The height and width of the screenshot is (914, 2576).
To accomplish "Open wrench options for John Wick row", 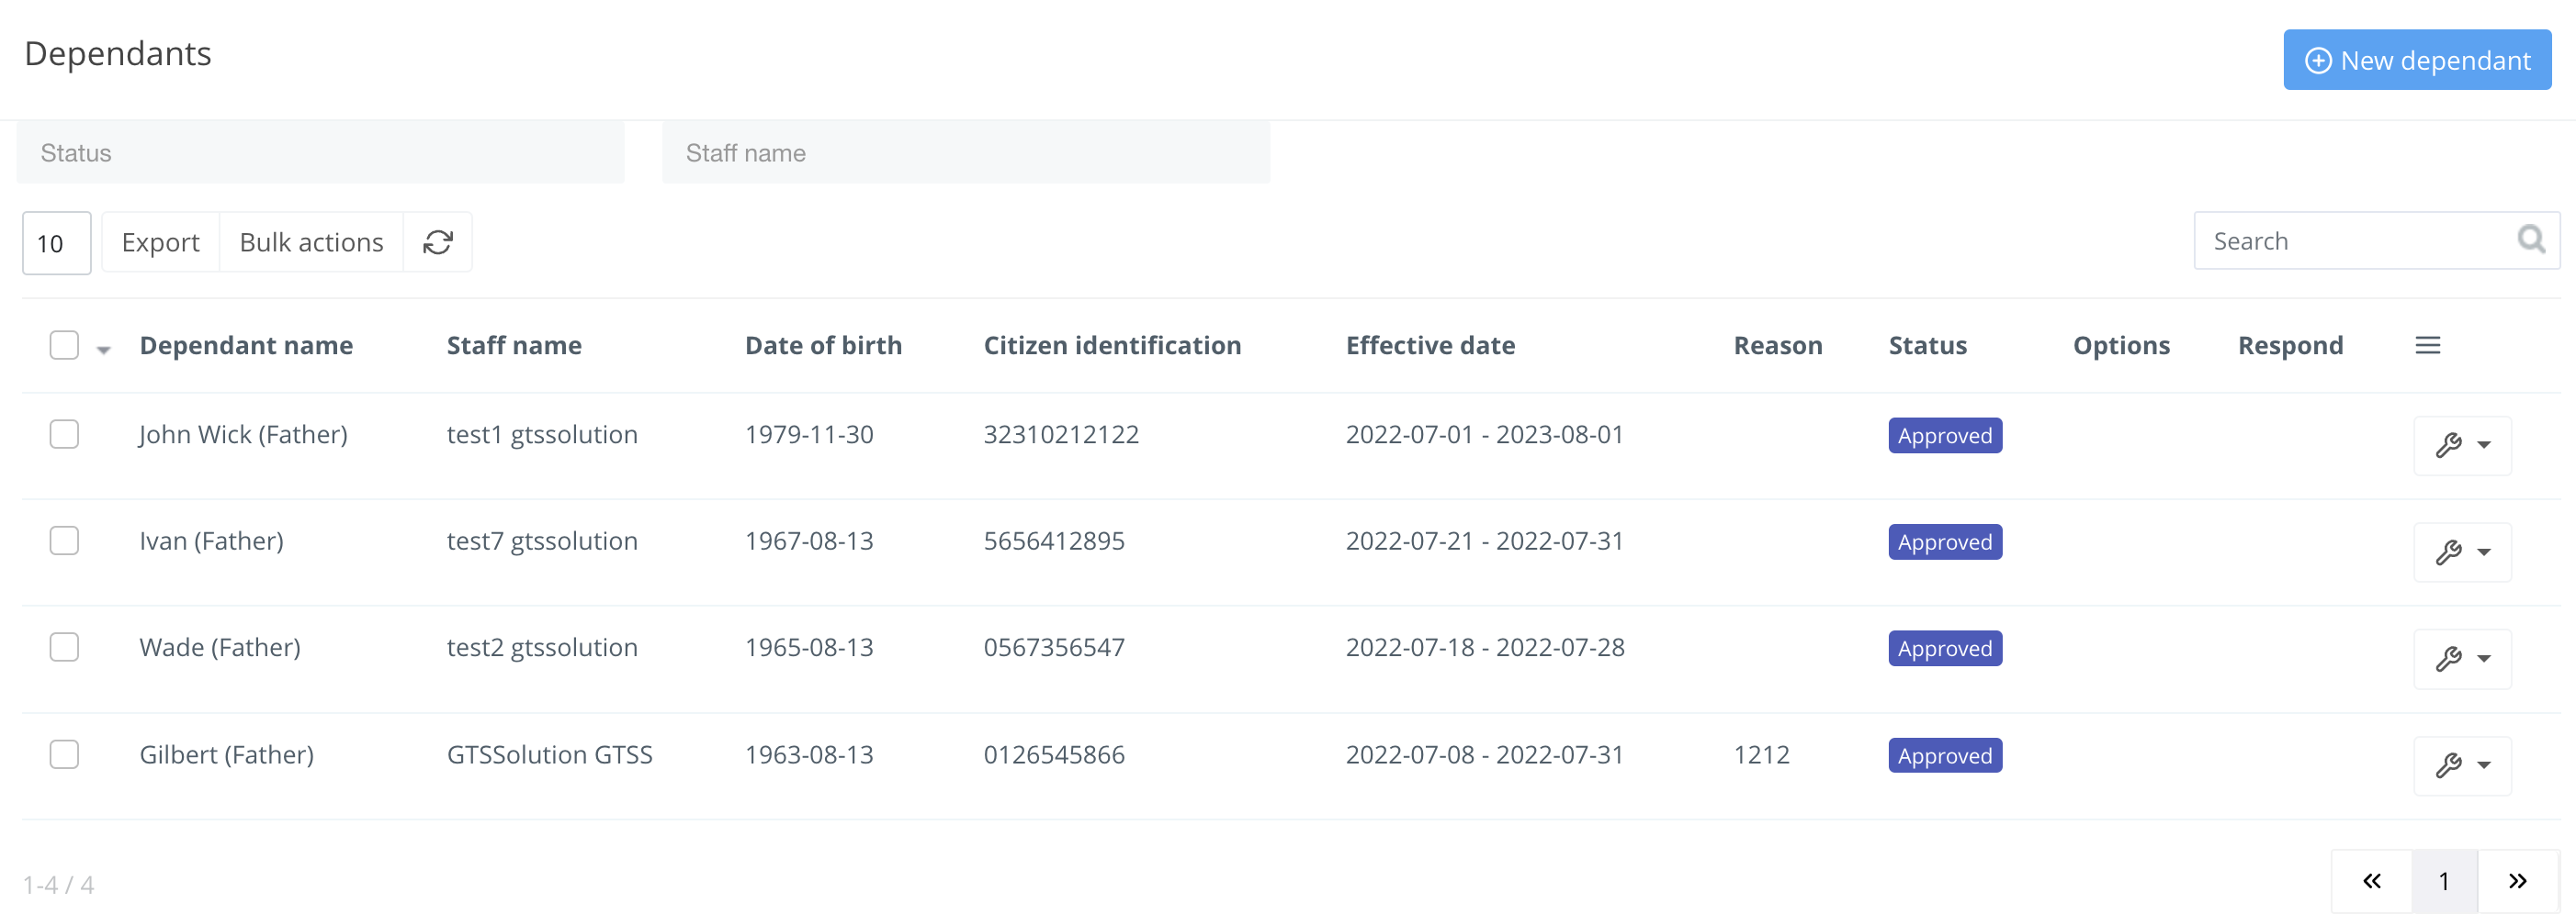I will pyautogui.click(x=2462, y=445).
